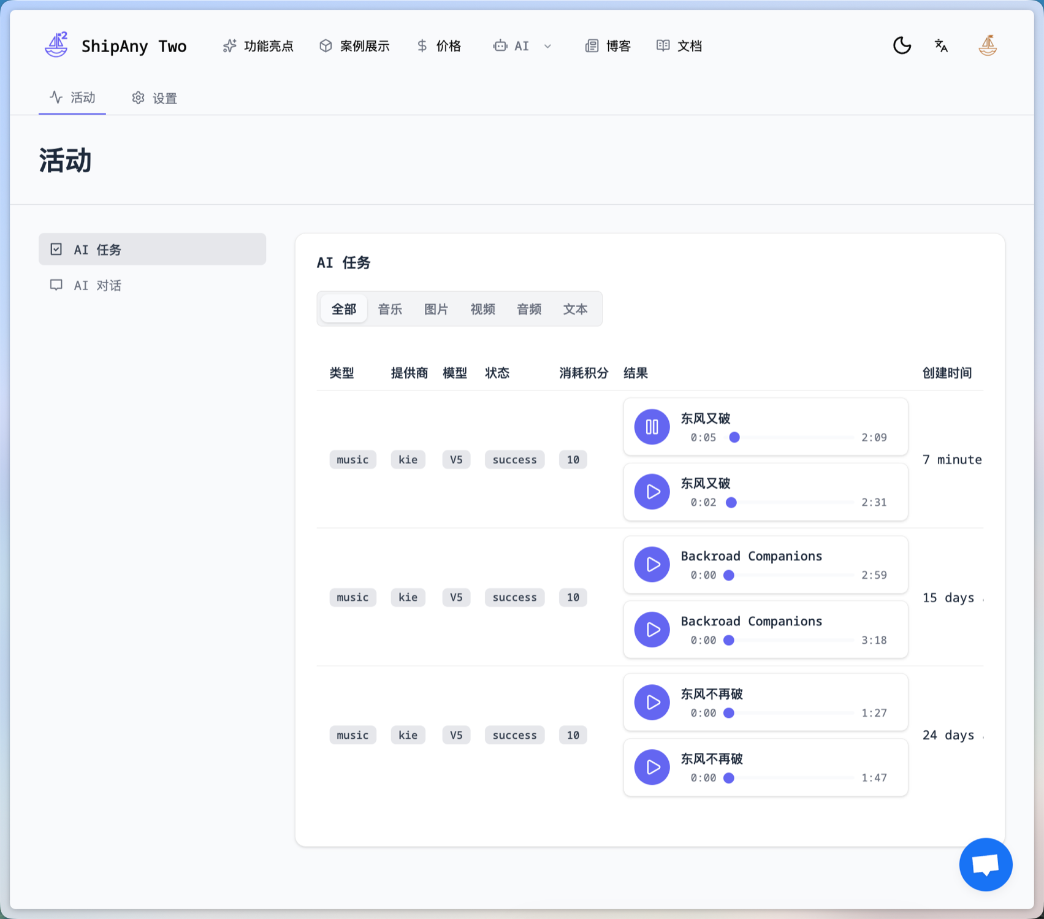Open the 价格 pricing link
The image size is (1044, 919).
[x=439, y=46]
